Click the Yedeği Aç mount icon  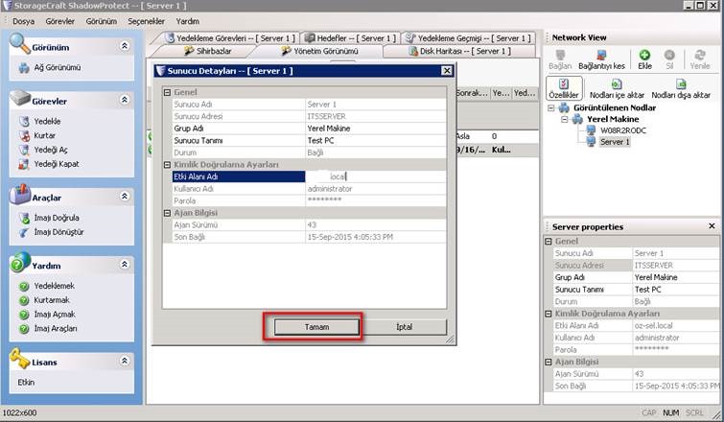click(24, 150)
